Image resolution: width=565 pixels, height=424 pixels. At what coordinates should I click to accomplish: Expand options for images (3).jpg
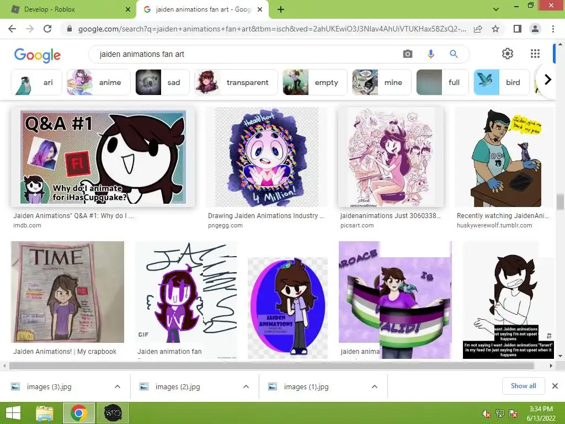point(118,386)
